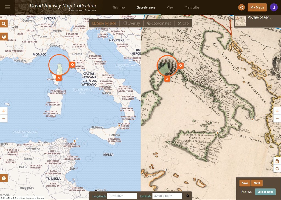
Task: Click the Voyage of Aen... title text
Action: (x=260, y=17)
